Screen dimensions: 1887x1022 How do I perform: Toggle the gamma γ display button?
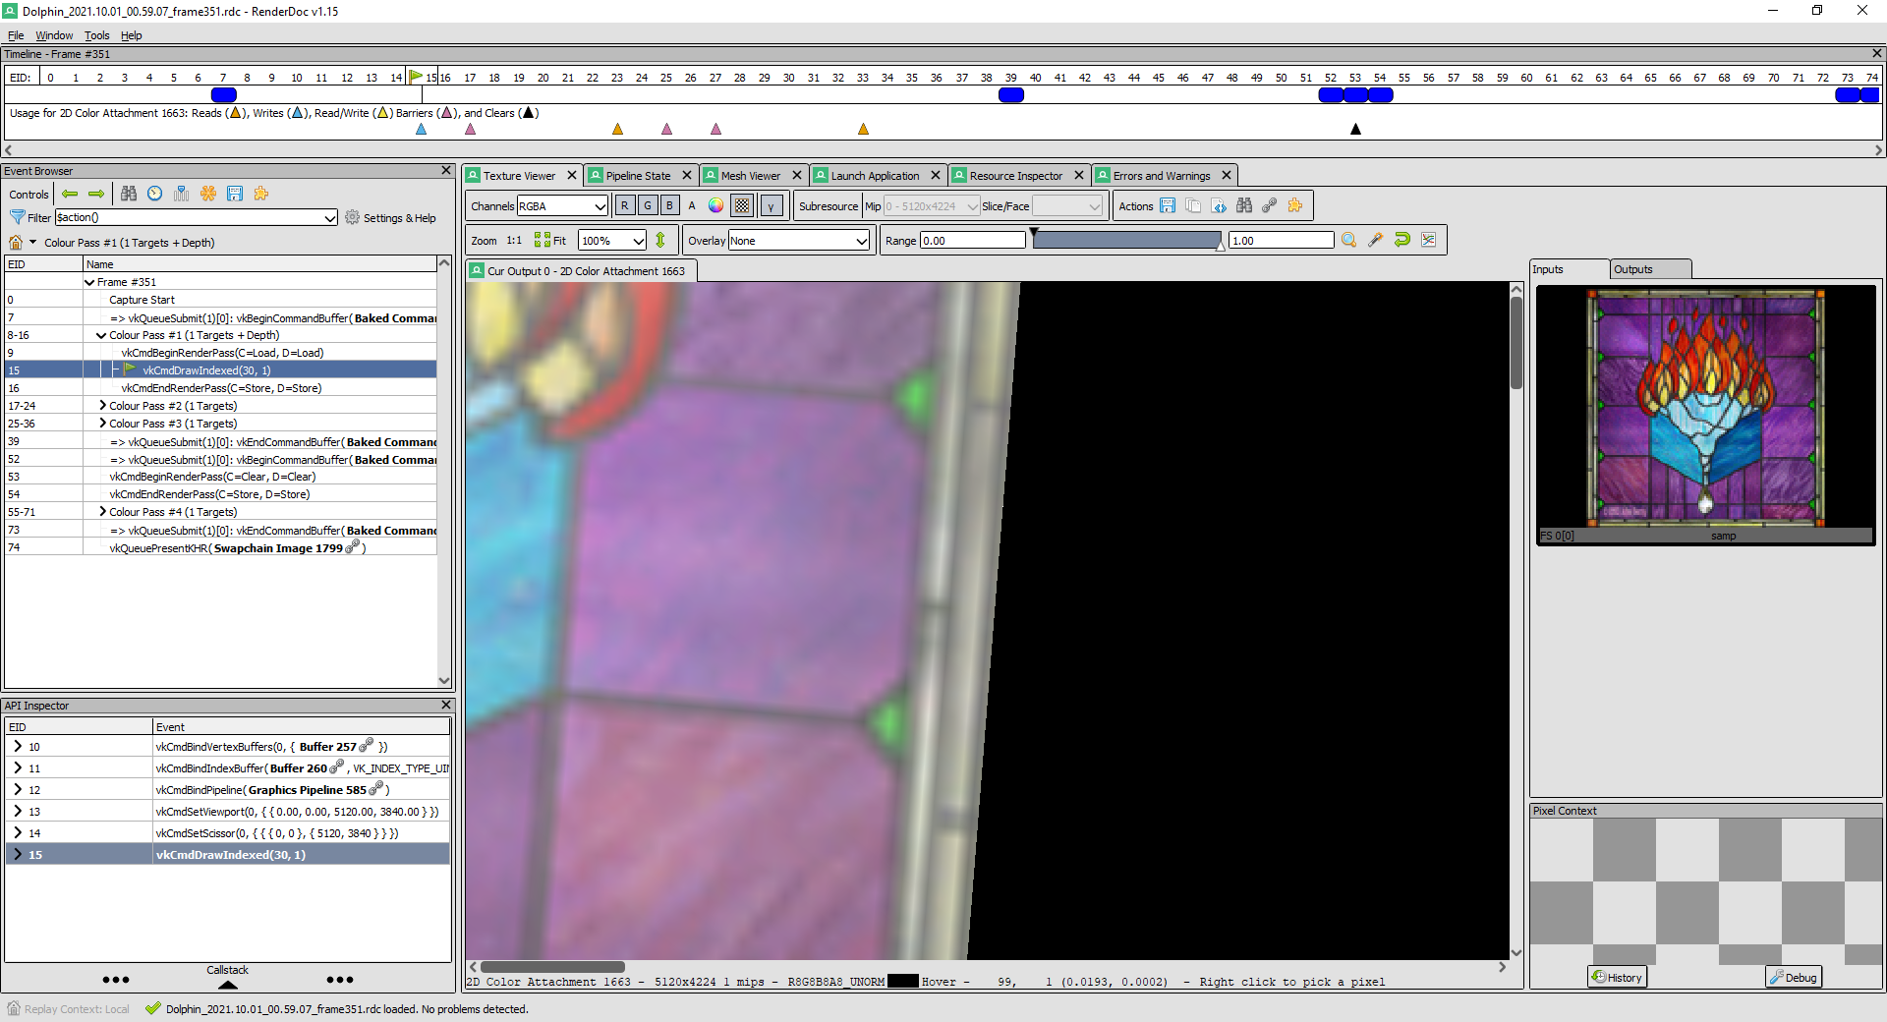(x=772, y=205)
